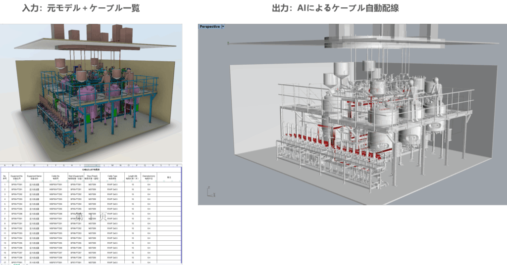Click the Perspective viewport title label

209,27
